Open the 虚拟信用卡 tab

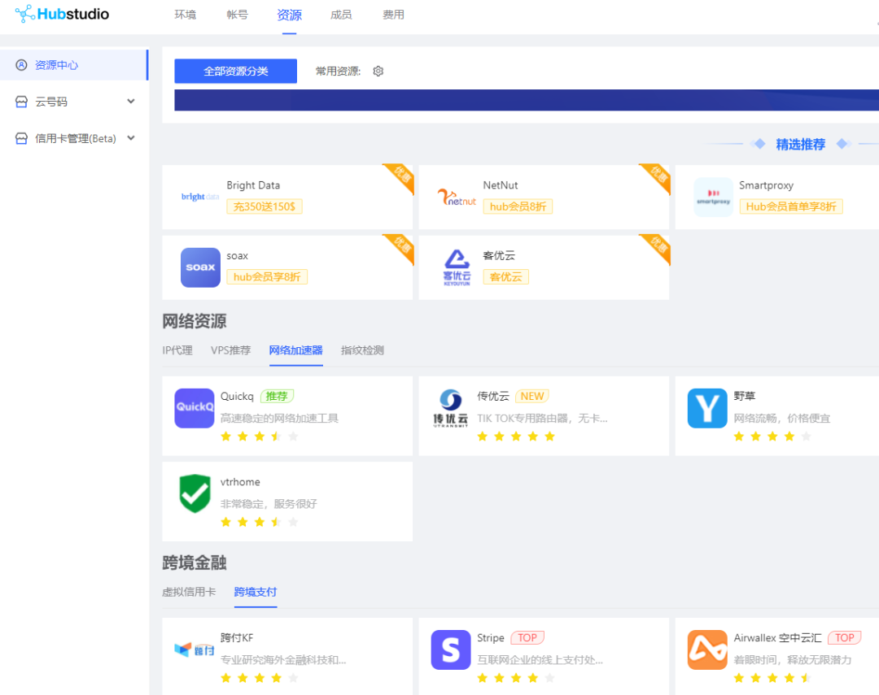point(190,592)
